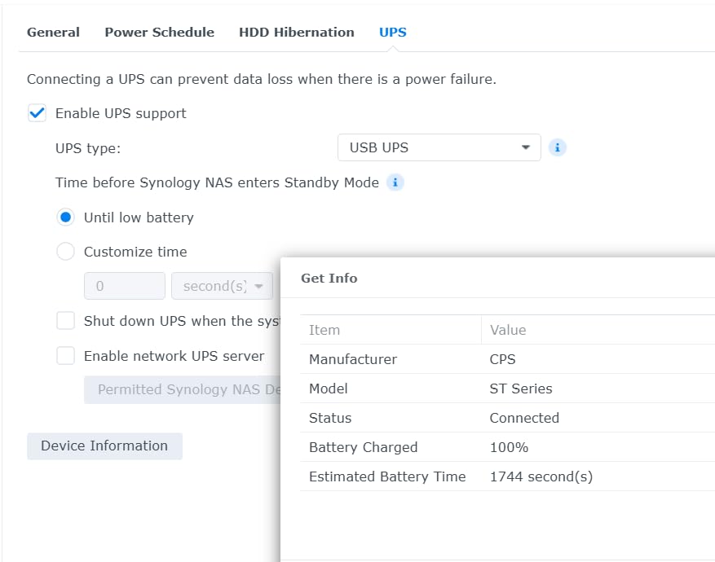This screenshot has height=562, width=715.
Task: Open the USB UPS type dropdown
Action: (439, 147)
